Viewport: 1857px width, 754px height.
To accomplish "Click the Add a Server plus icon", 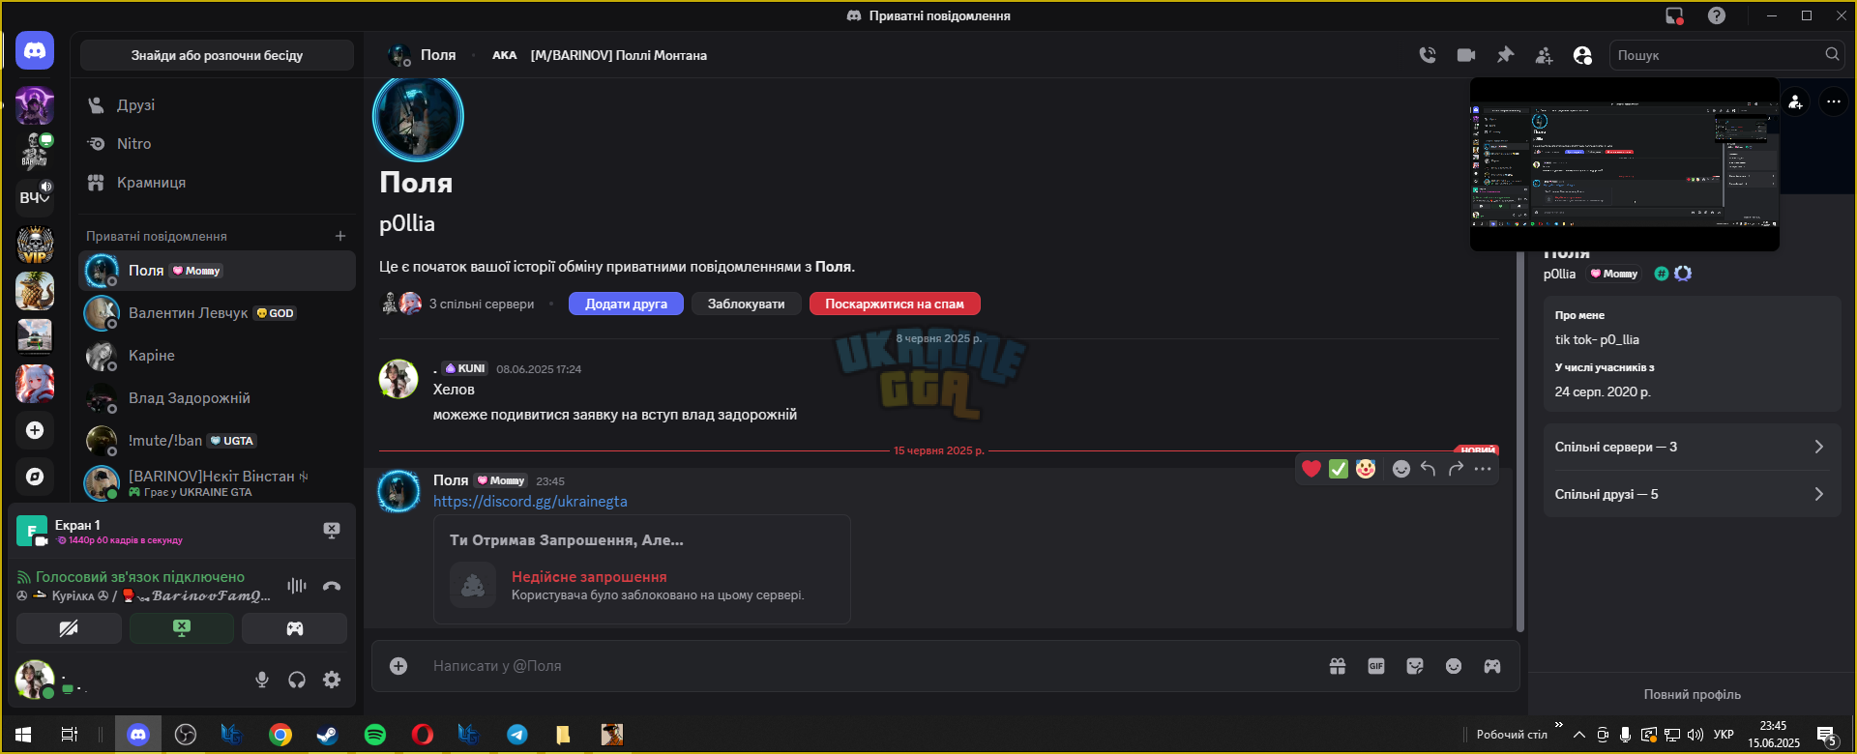I will point(35,430).
